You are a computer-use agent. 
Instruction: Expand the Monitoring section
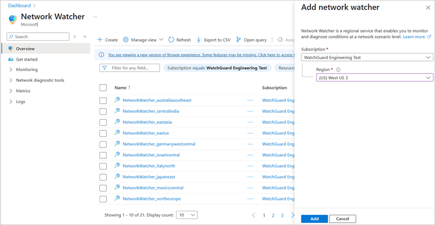click(x=11, y=69)
